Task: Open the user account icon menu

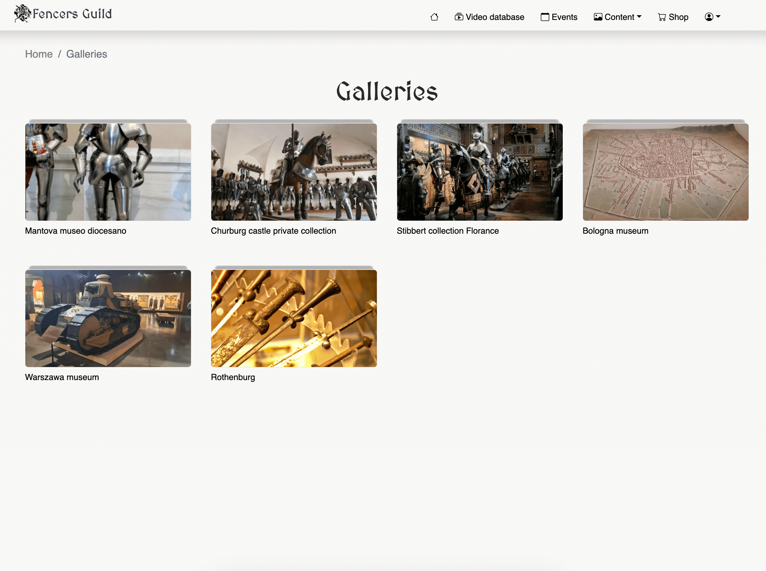Action: pyautogui.click(x=709, y=17)
